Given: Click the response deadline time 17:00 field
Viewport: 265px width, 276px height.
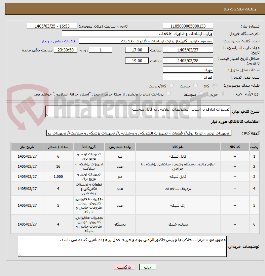Looking at the screenshot, I should click(x=137, y=50).
